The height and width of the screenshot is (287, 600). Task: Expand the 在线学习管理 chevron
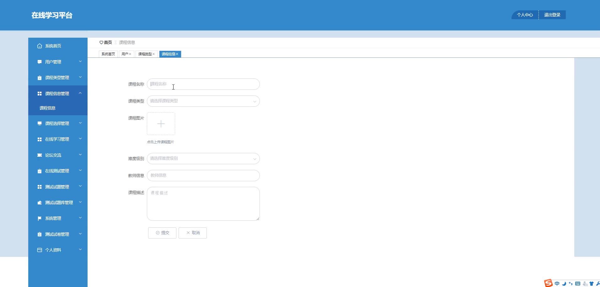coord(80,139)
